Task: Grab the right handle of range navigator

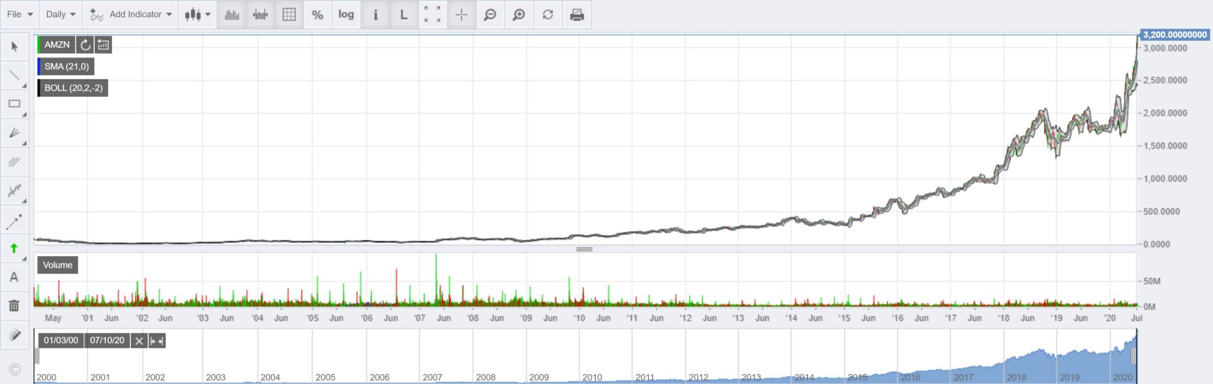Action: (1133, 356)
